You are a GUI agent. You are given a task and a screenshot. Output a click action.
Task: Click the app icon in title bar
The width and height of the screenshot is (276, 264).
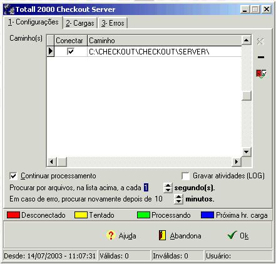pos(9,9)
